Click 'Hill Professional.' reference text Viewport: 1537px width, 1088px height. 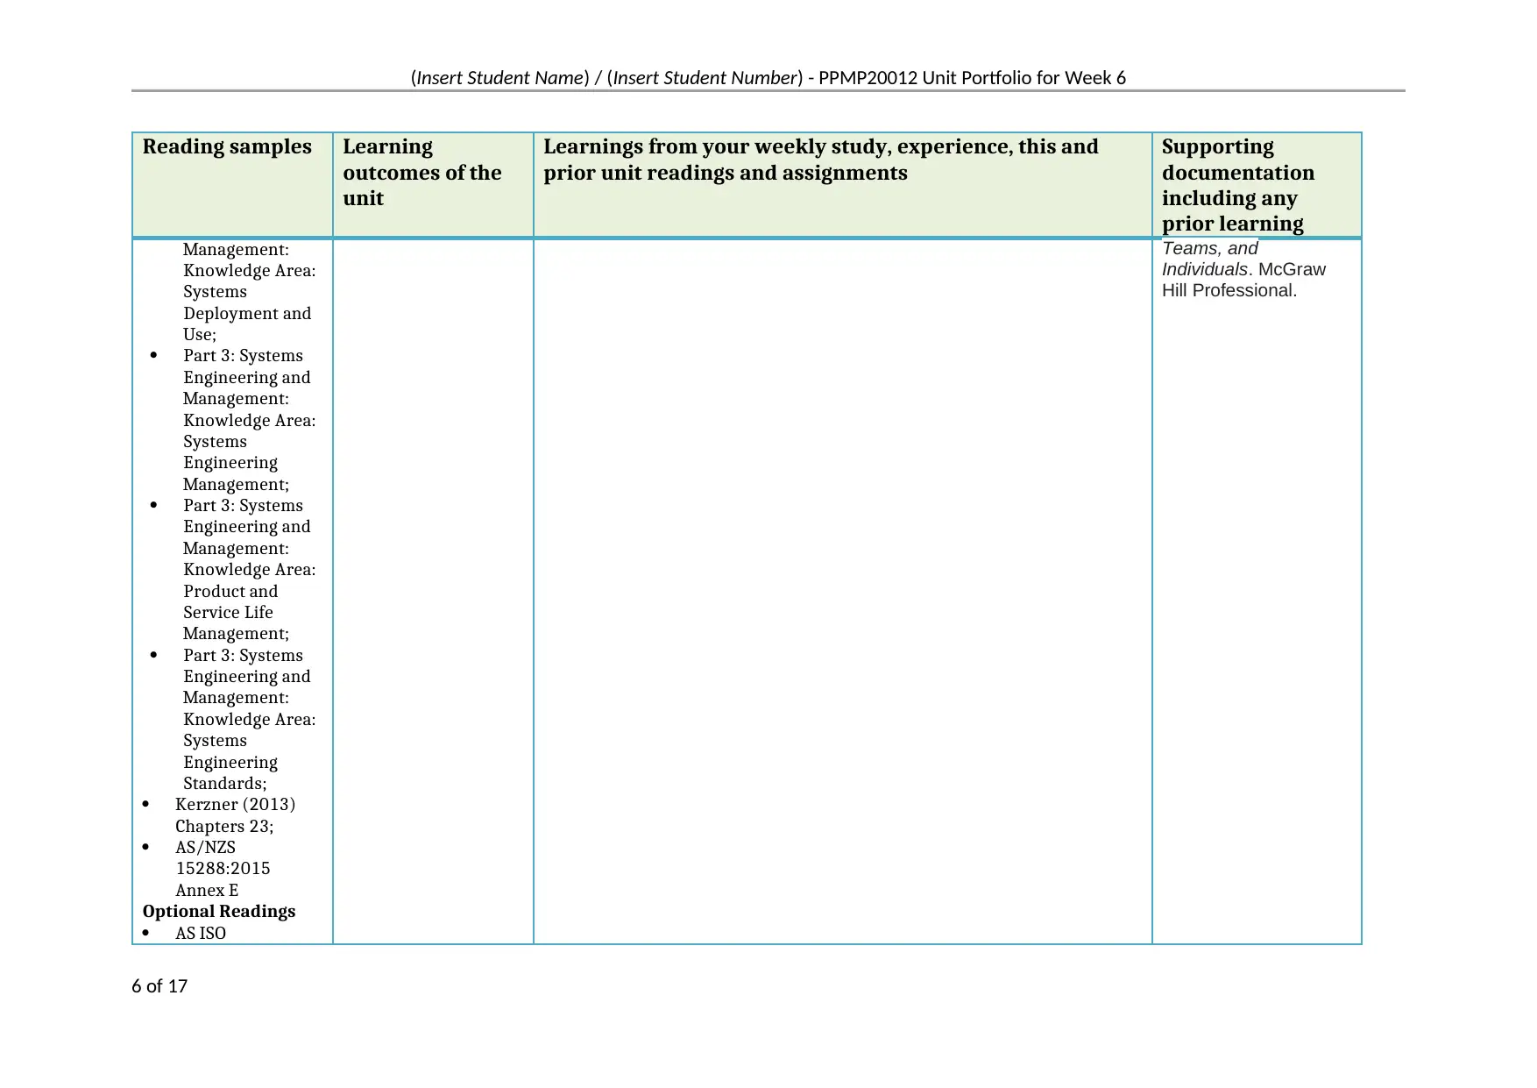point(1229,290)
